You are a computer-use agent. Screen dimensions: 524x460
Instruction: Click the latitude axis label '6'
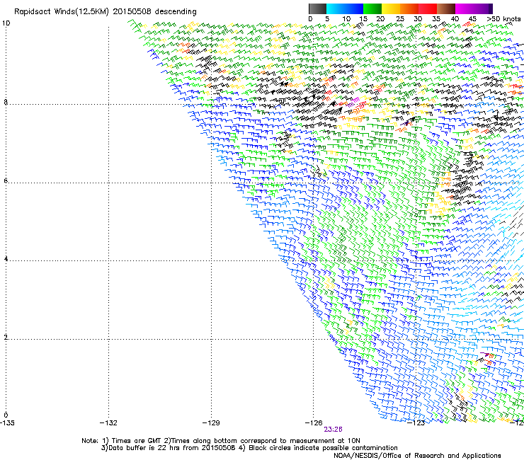[6, 180]
